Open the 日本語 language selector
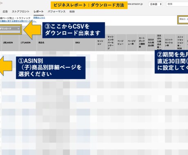 point(155,4)
